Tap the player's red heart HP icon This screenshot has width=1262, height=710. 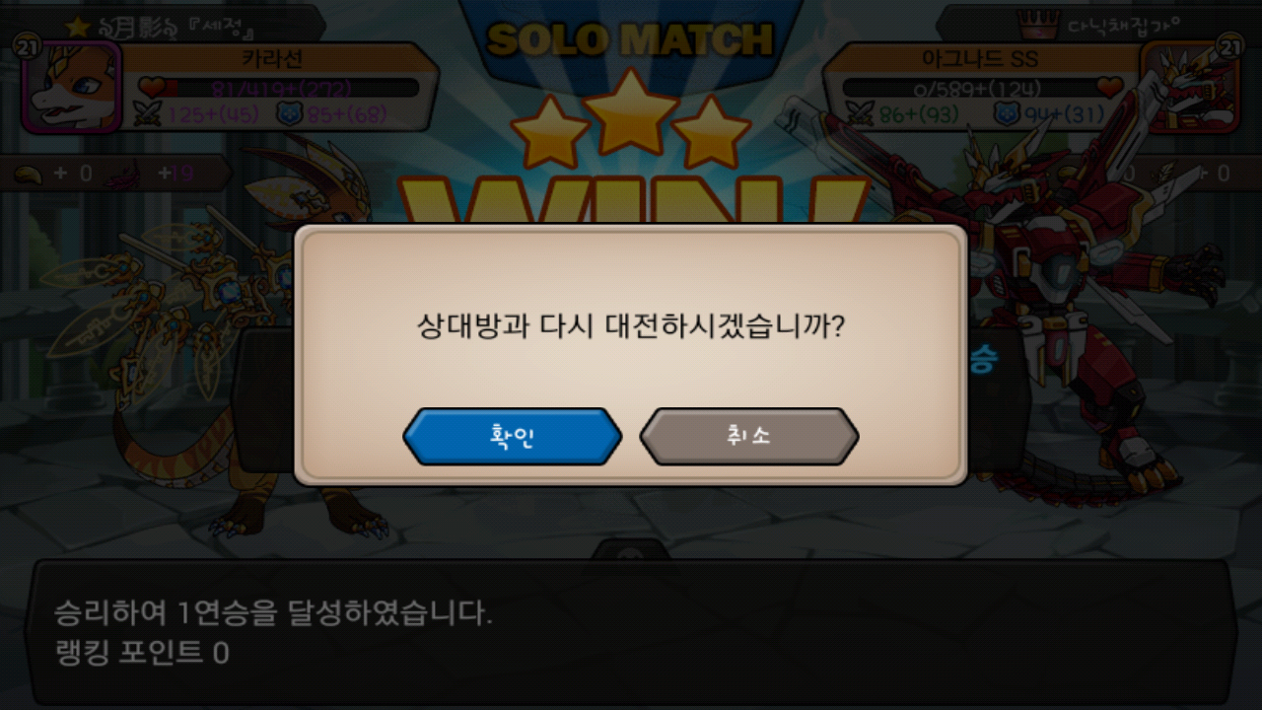click(150, 89)
